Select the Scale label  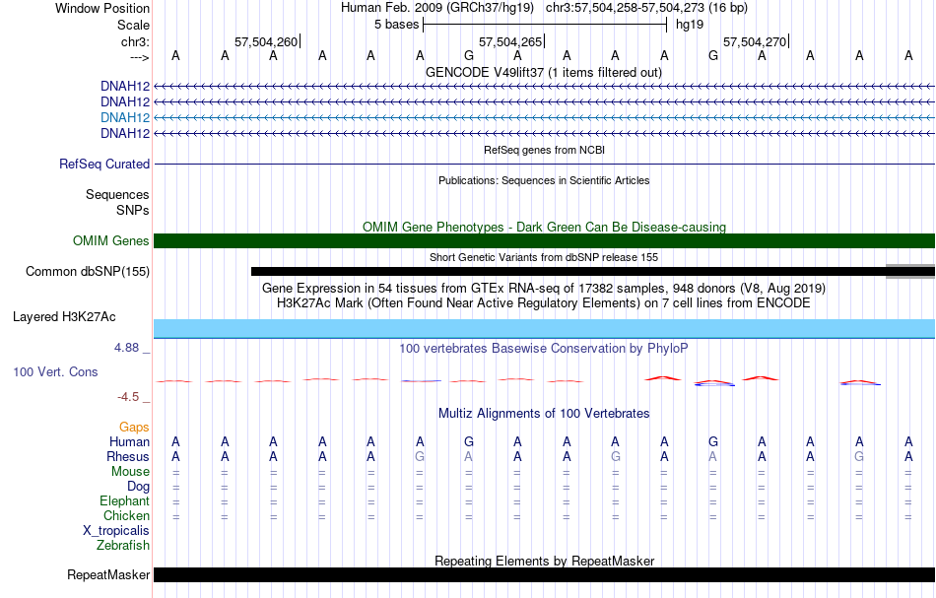(133, 25)
